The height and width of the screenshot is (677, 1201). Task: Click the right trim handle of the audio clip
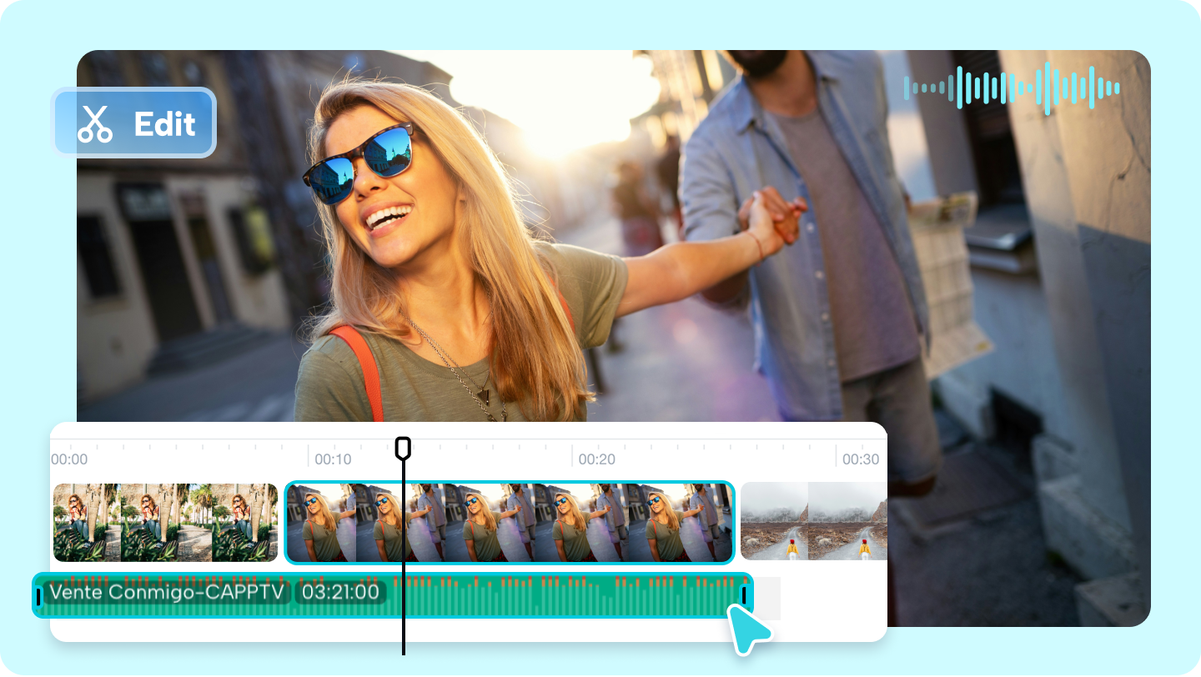(742, 594)
